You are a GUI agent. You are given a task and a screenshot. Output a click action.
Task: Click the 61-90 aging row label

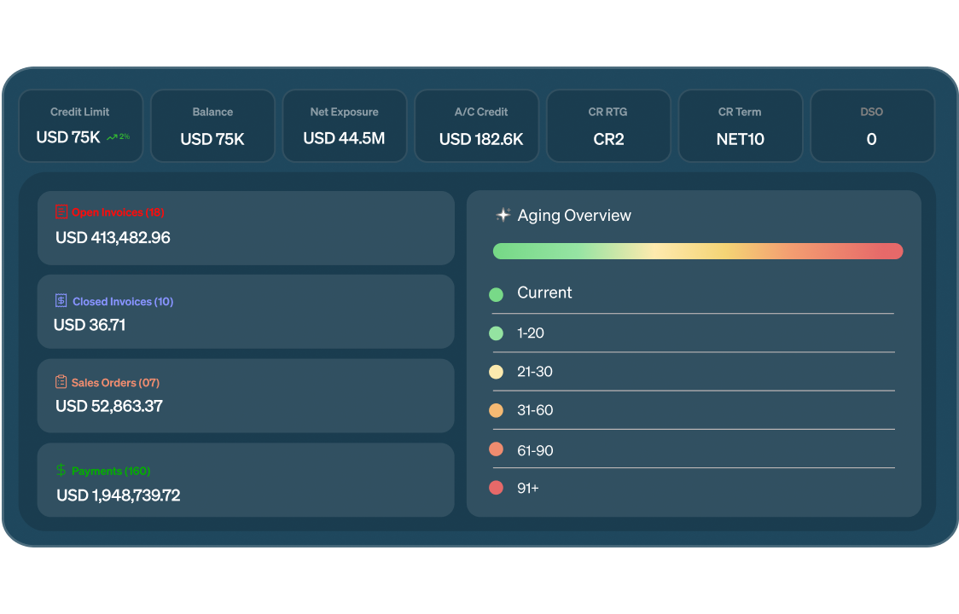click(535, 451)
